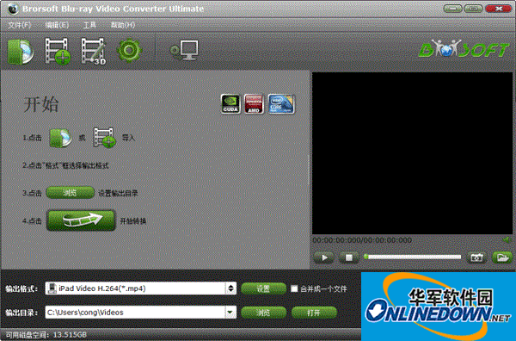Screen dimensions: 516x341
Task: Open the 3D video editing tool
Action: 94,51
